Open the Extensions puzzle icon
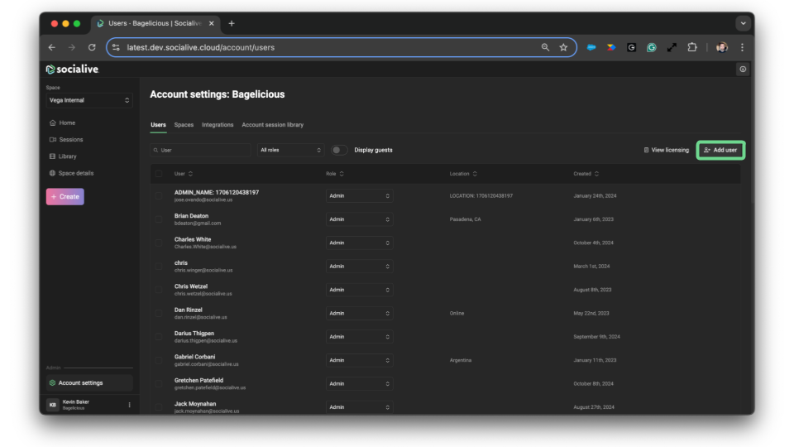794x447 pixels. (x=691, y=47)
